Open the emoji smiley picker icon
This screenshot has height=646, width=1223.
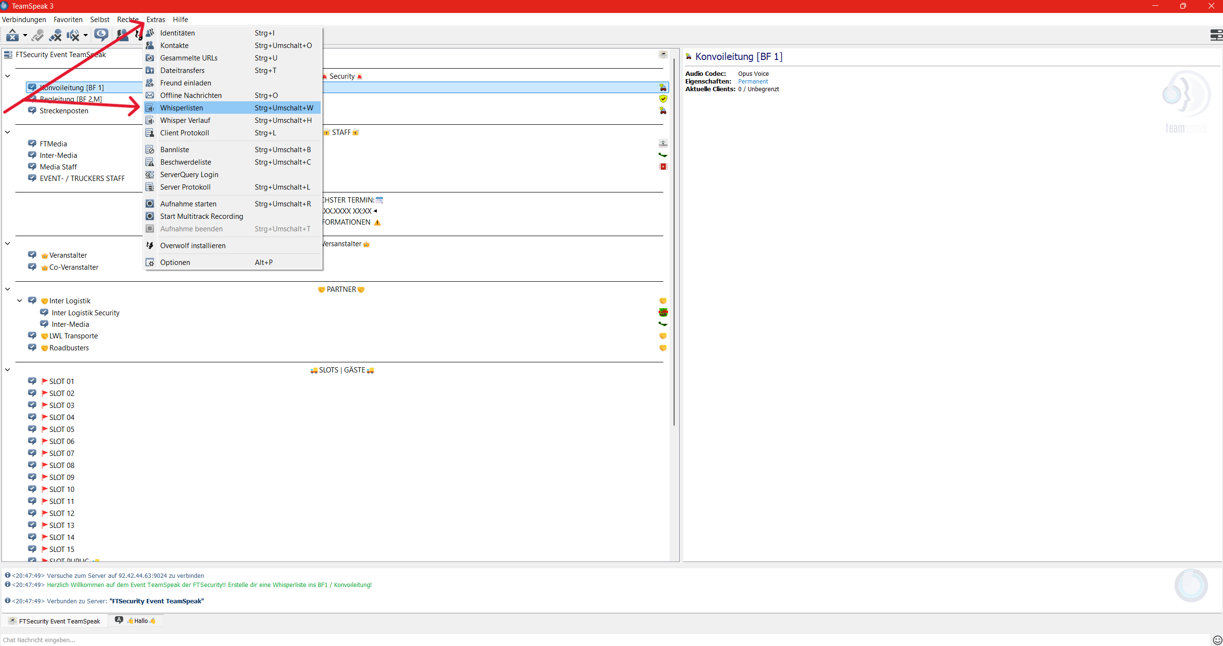(x=1217, y=640)
